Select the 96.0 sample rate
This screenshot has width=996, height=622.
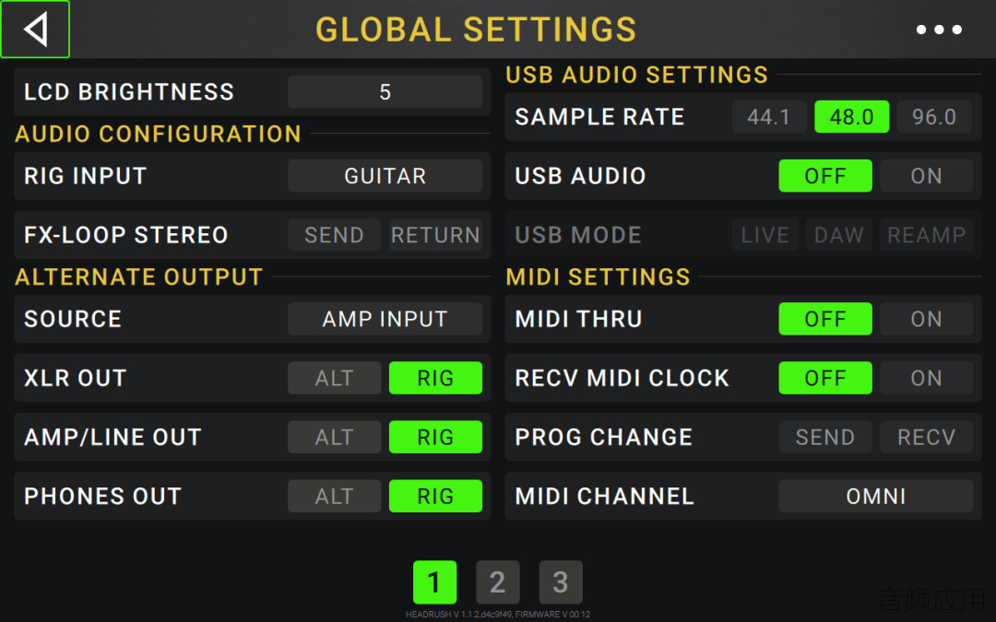point(934,117)
